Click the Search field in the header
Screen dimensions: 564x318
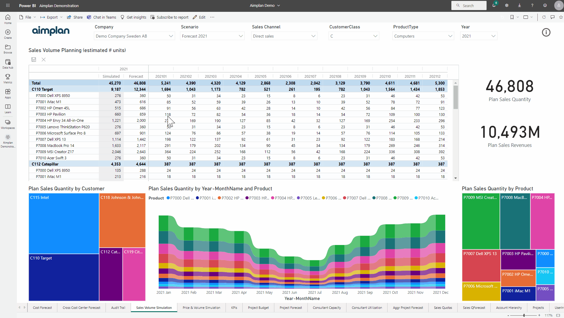click(469, 5)
